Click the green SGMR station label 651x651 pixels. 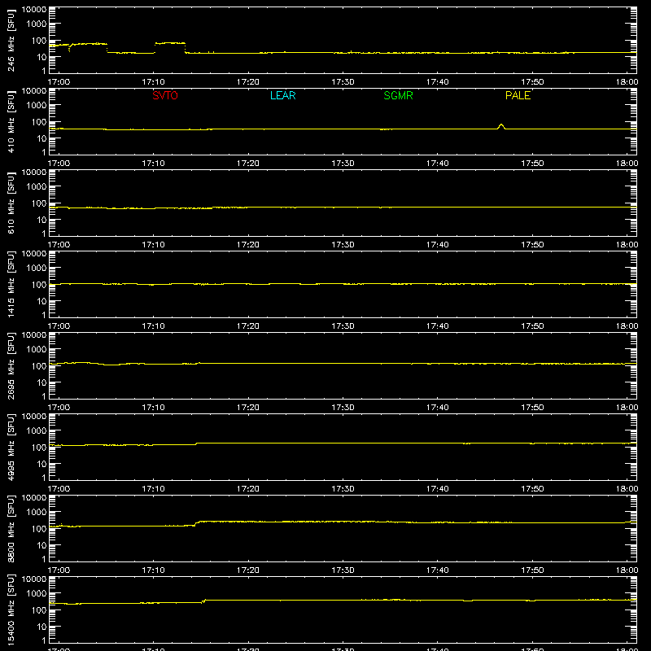[x=398, y=95]
